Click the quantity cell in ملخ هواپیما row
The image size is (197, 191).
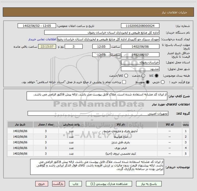pyautogui.click(x=46, y=137)
